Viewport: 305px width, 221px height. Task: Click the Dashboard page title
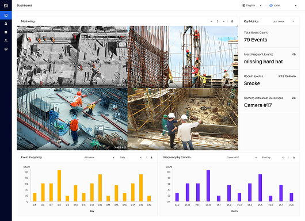click(x=24, y=5)
